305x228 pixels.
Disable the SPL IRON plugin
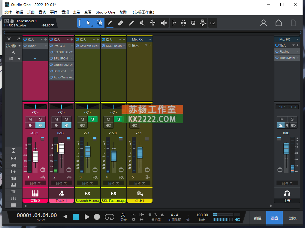[51, 58]
